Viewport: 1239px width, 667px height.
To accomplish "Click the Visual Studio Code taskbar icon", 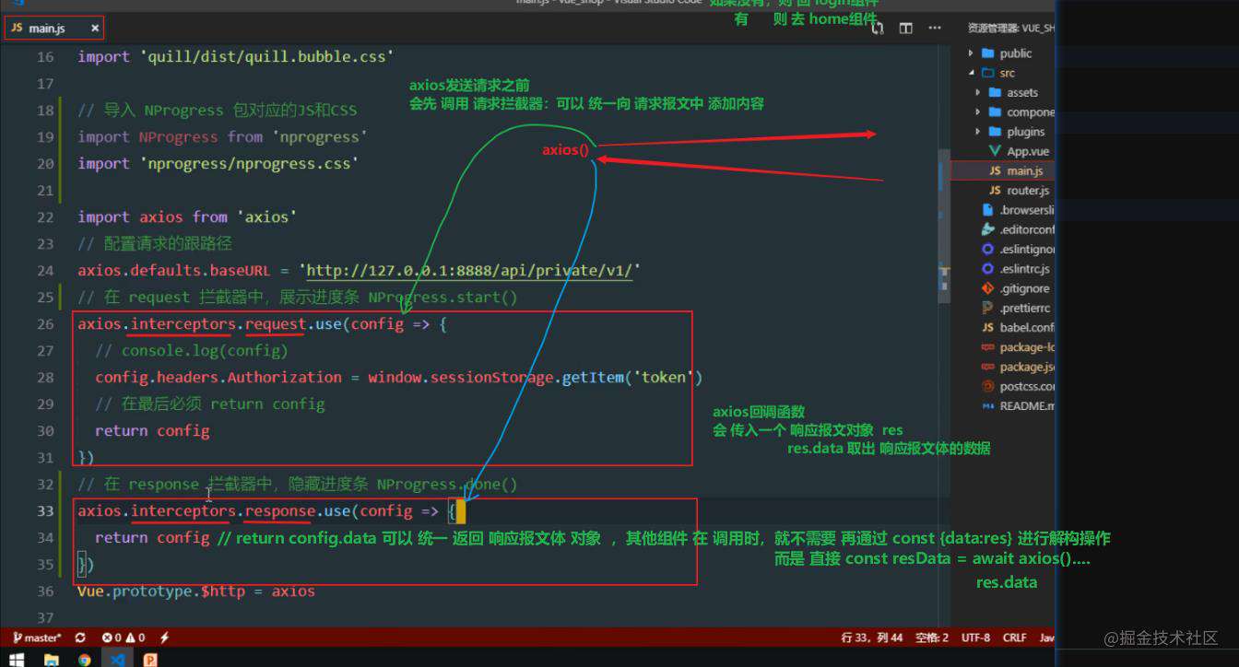I will tap(117, 659).
